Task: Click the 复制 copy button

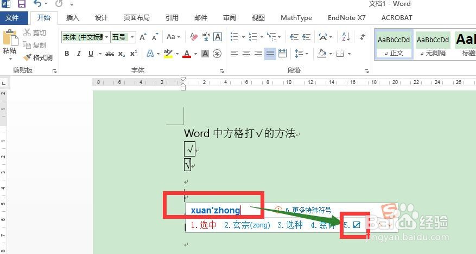Action: coord(35,45)
